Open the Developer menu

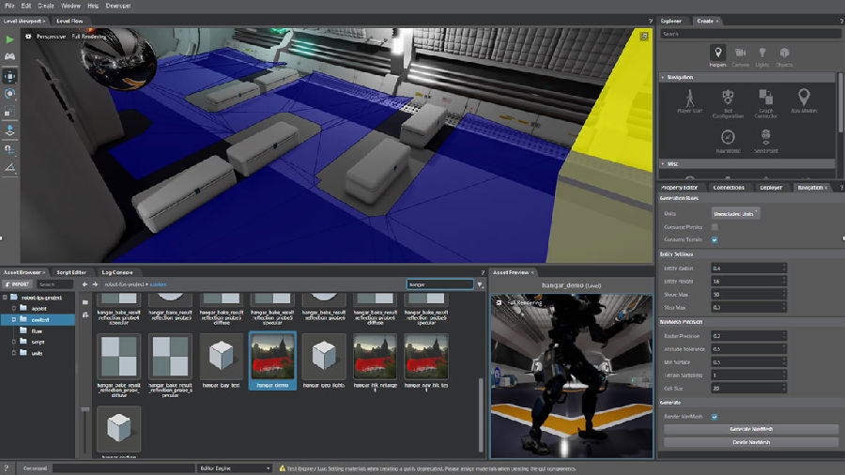[118, 6]
